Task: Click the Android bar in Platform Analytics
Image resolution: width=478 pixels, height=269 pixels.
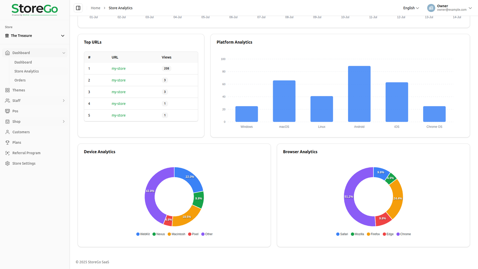Action: tap(359, 94)
